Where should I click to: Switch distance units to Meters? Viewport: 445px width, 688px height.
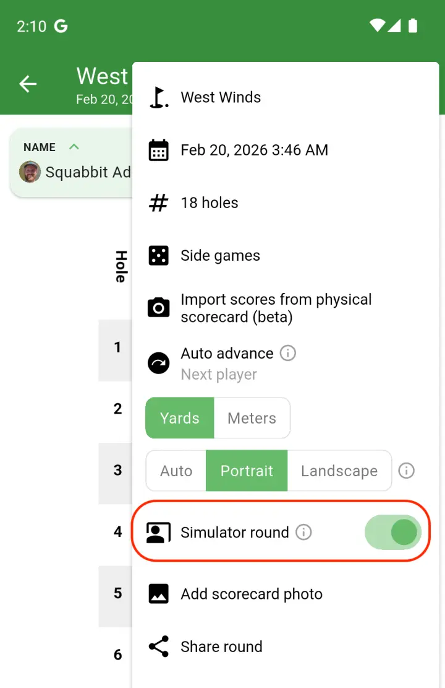click(x=252, y=418)
